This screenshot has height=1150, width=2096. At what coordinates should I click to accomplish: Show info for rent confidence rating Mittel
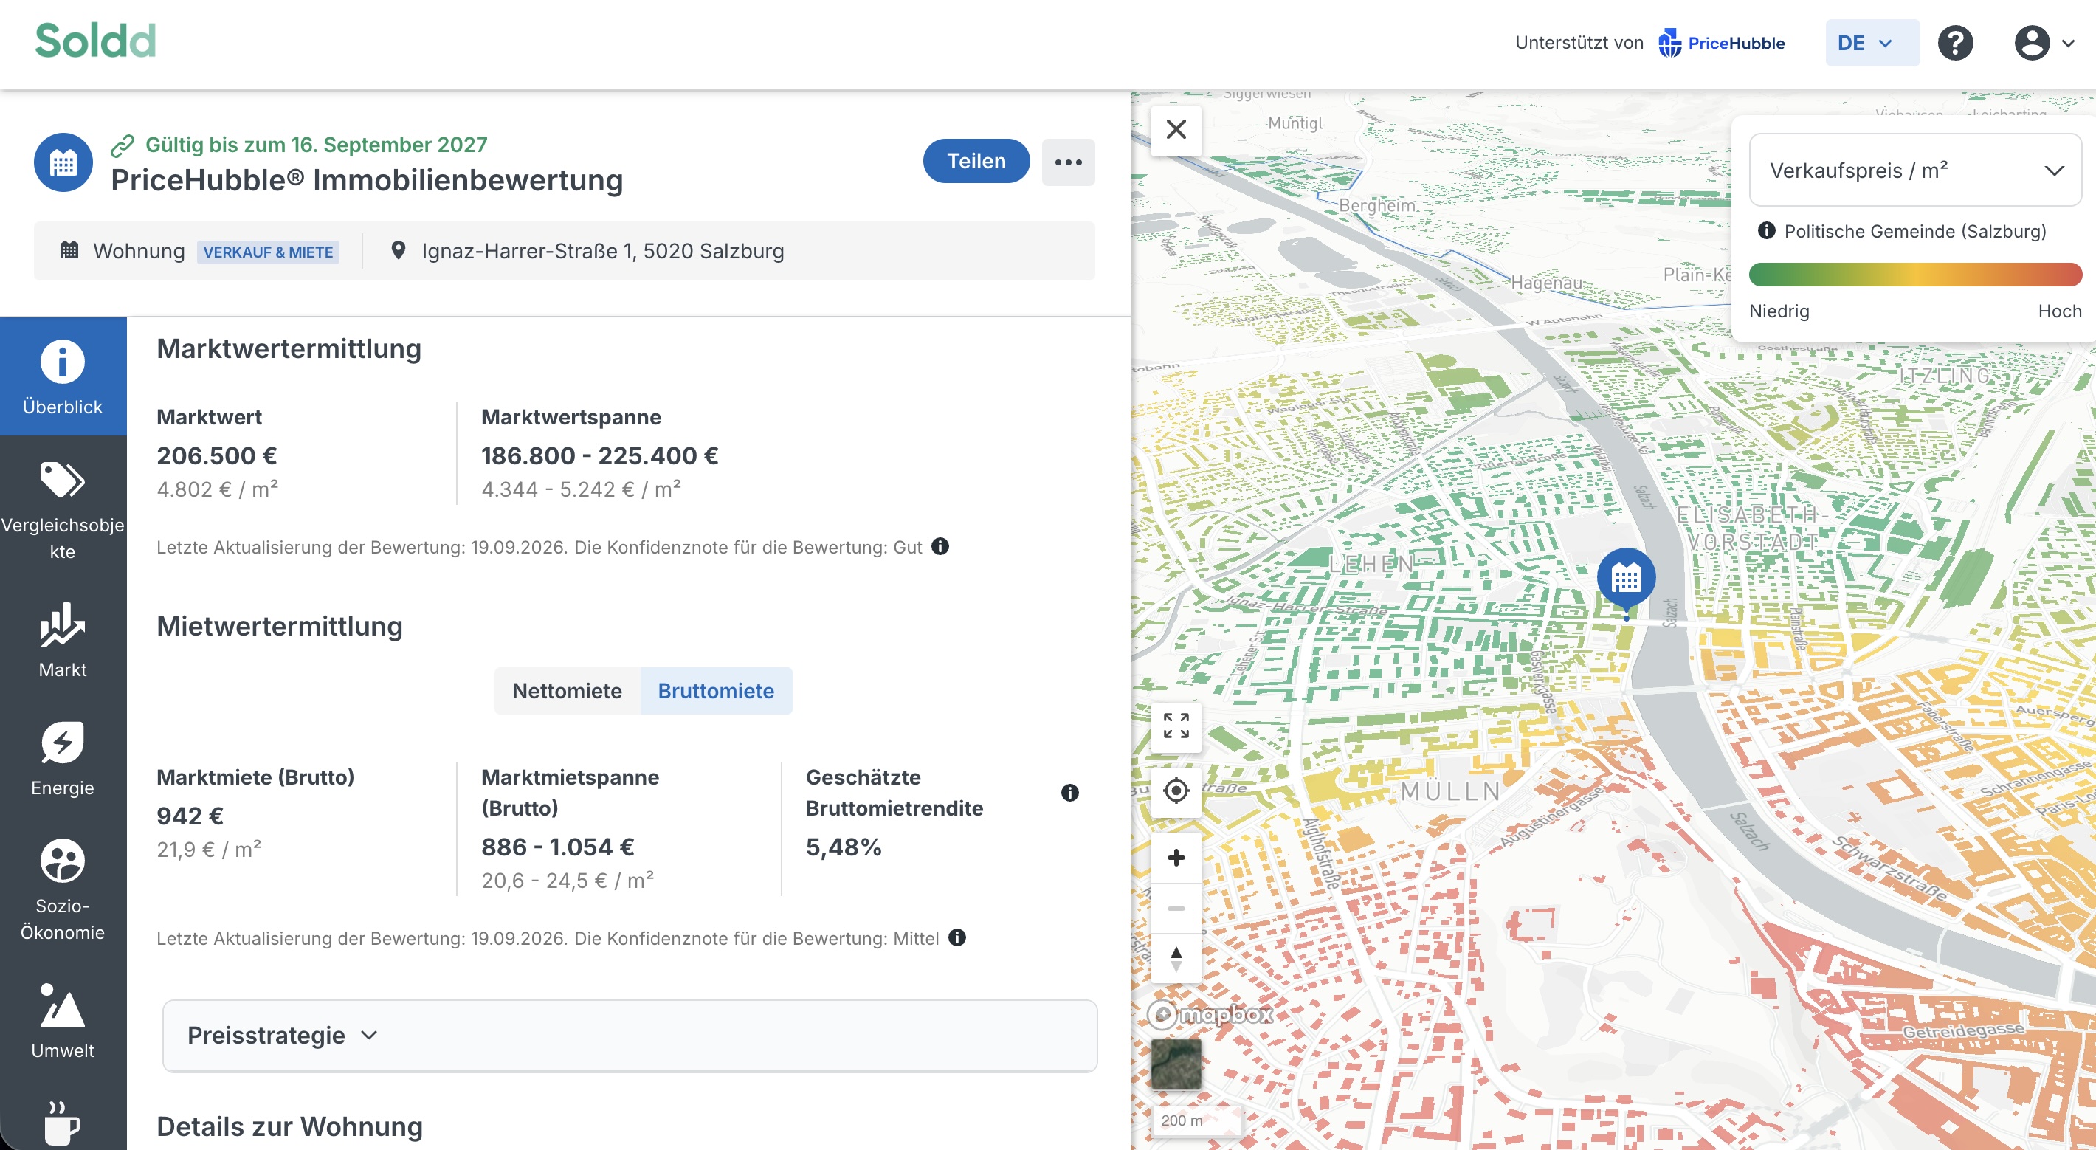point(957,937)
